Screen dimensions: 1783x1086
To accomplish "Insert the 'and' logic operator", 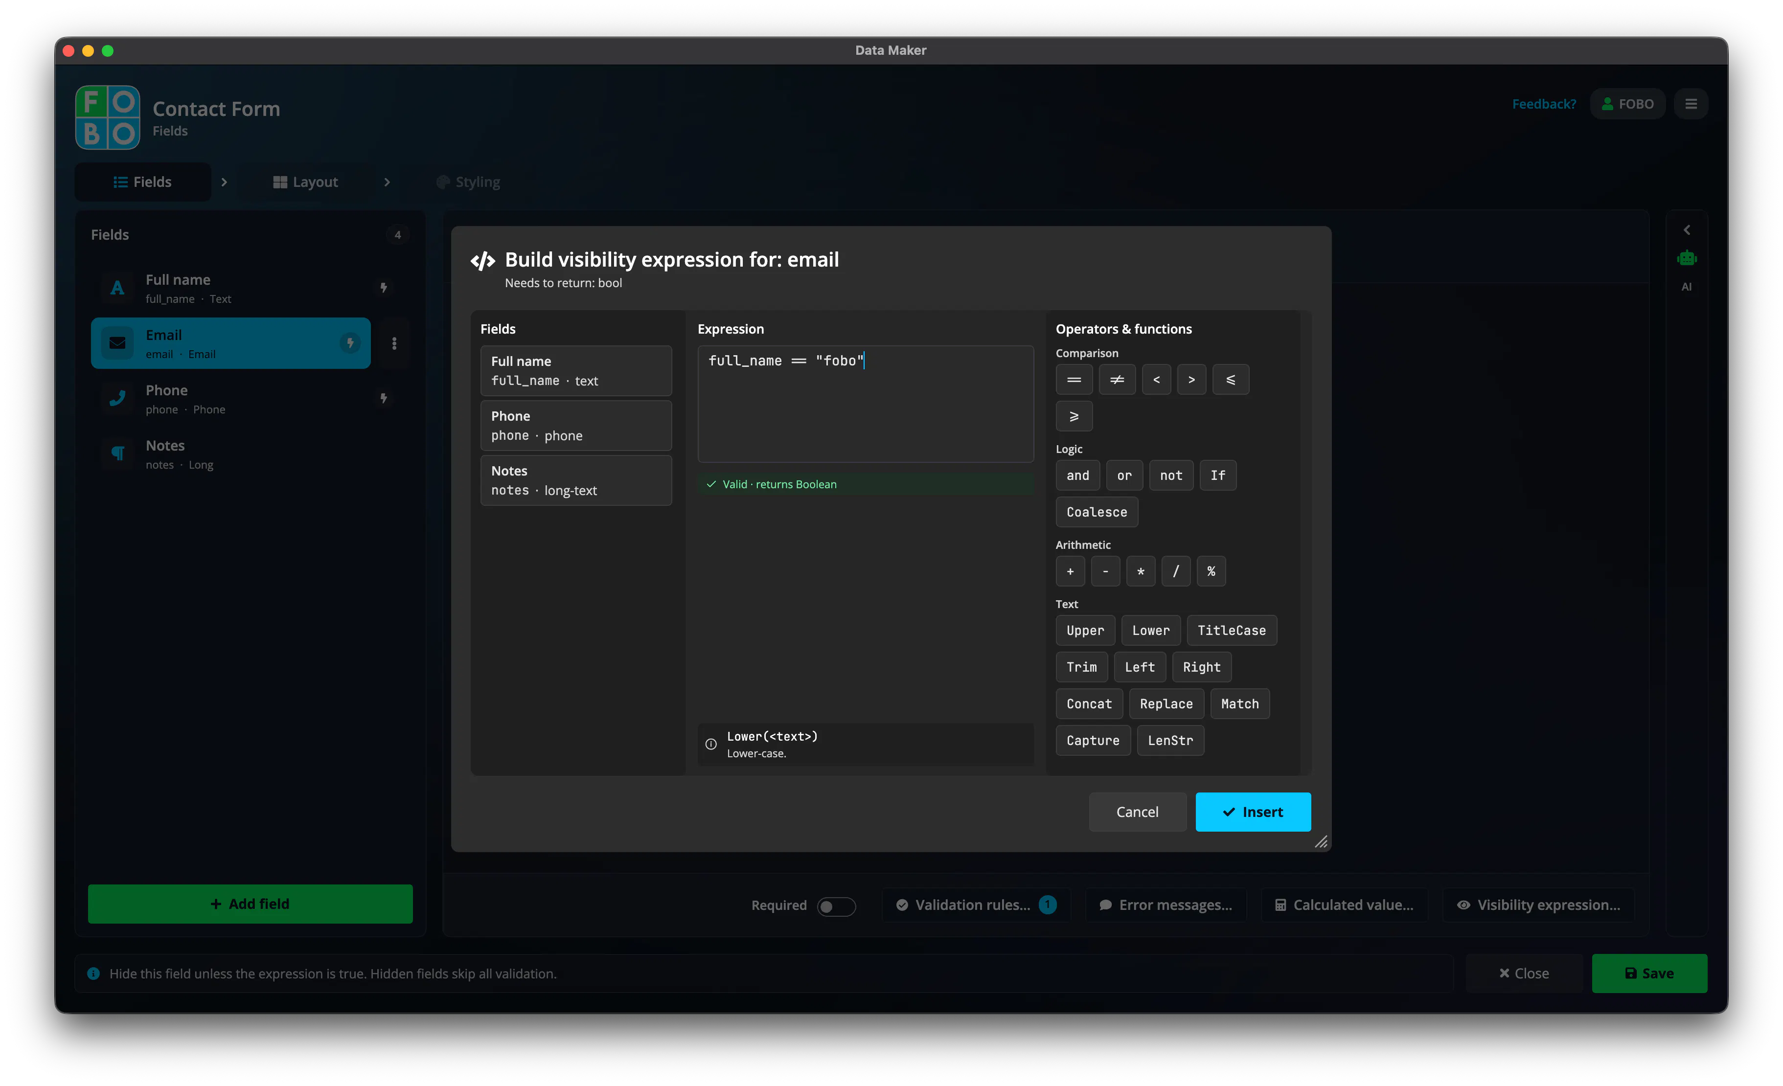I will coord(1077,475).
